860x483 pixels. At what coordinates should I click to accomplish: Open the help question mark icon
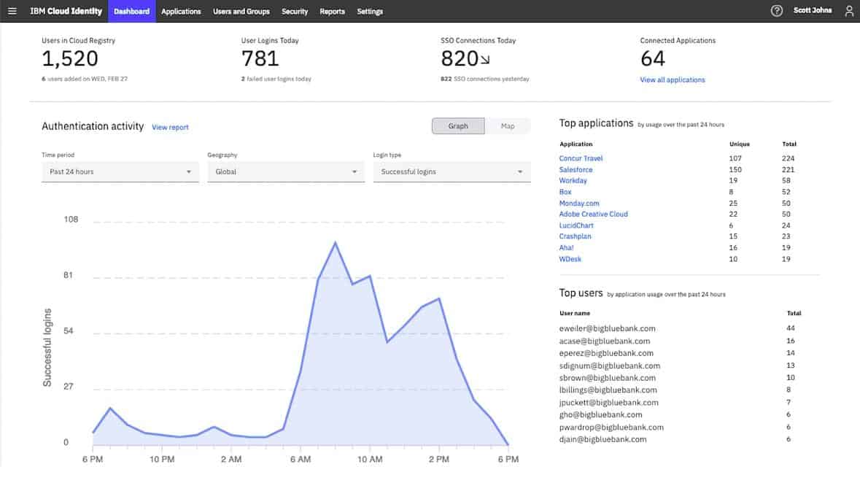(x=777, y=10)
